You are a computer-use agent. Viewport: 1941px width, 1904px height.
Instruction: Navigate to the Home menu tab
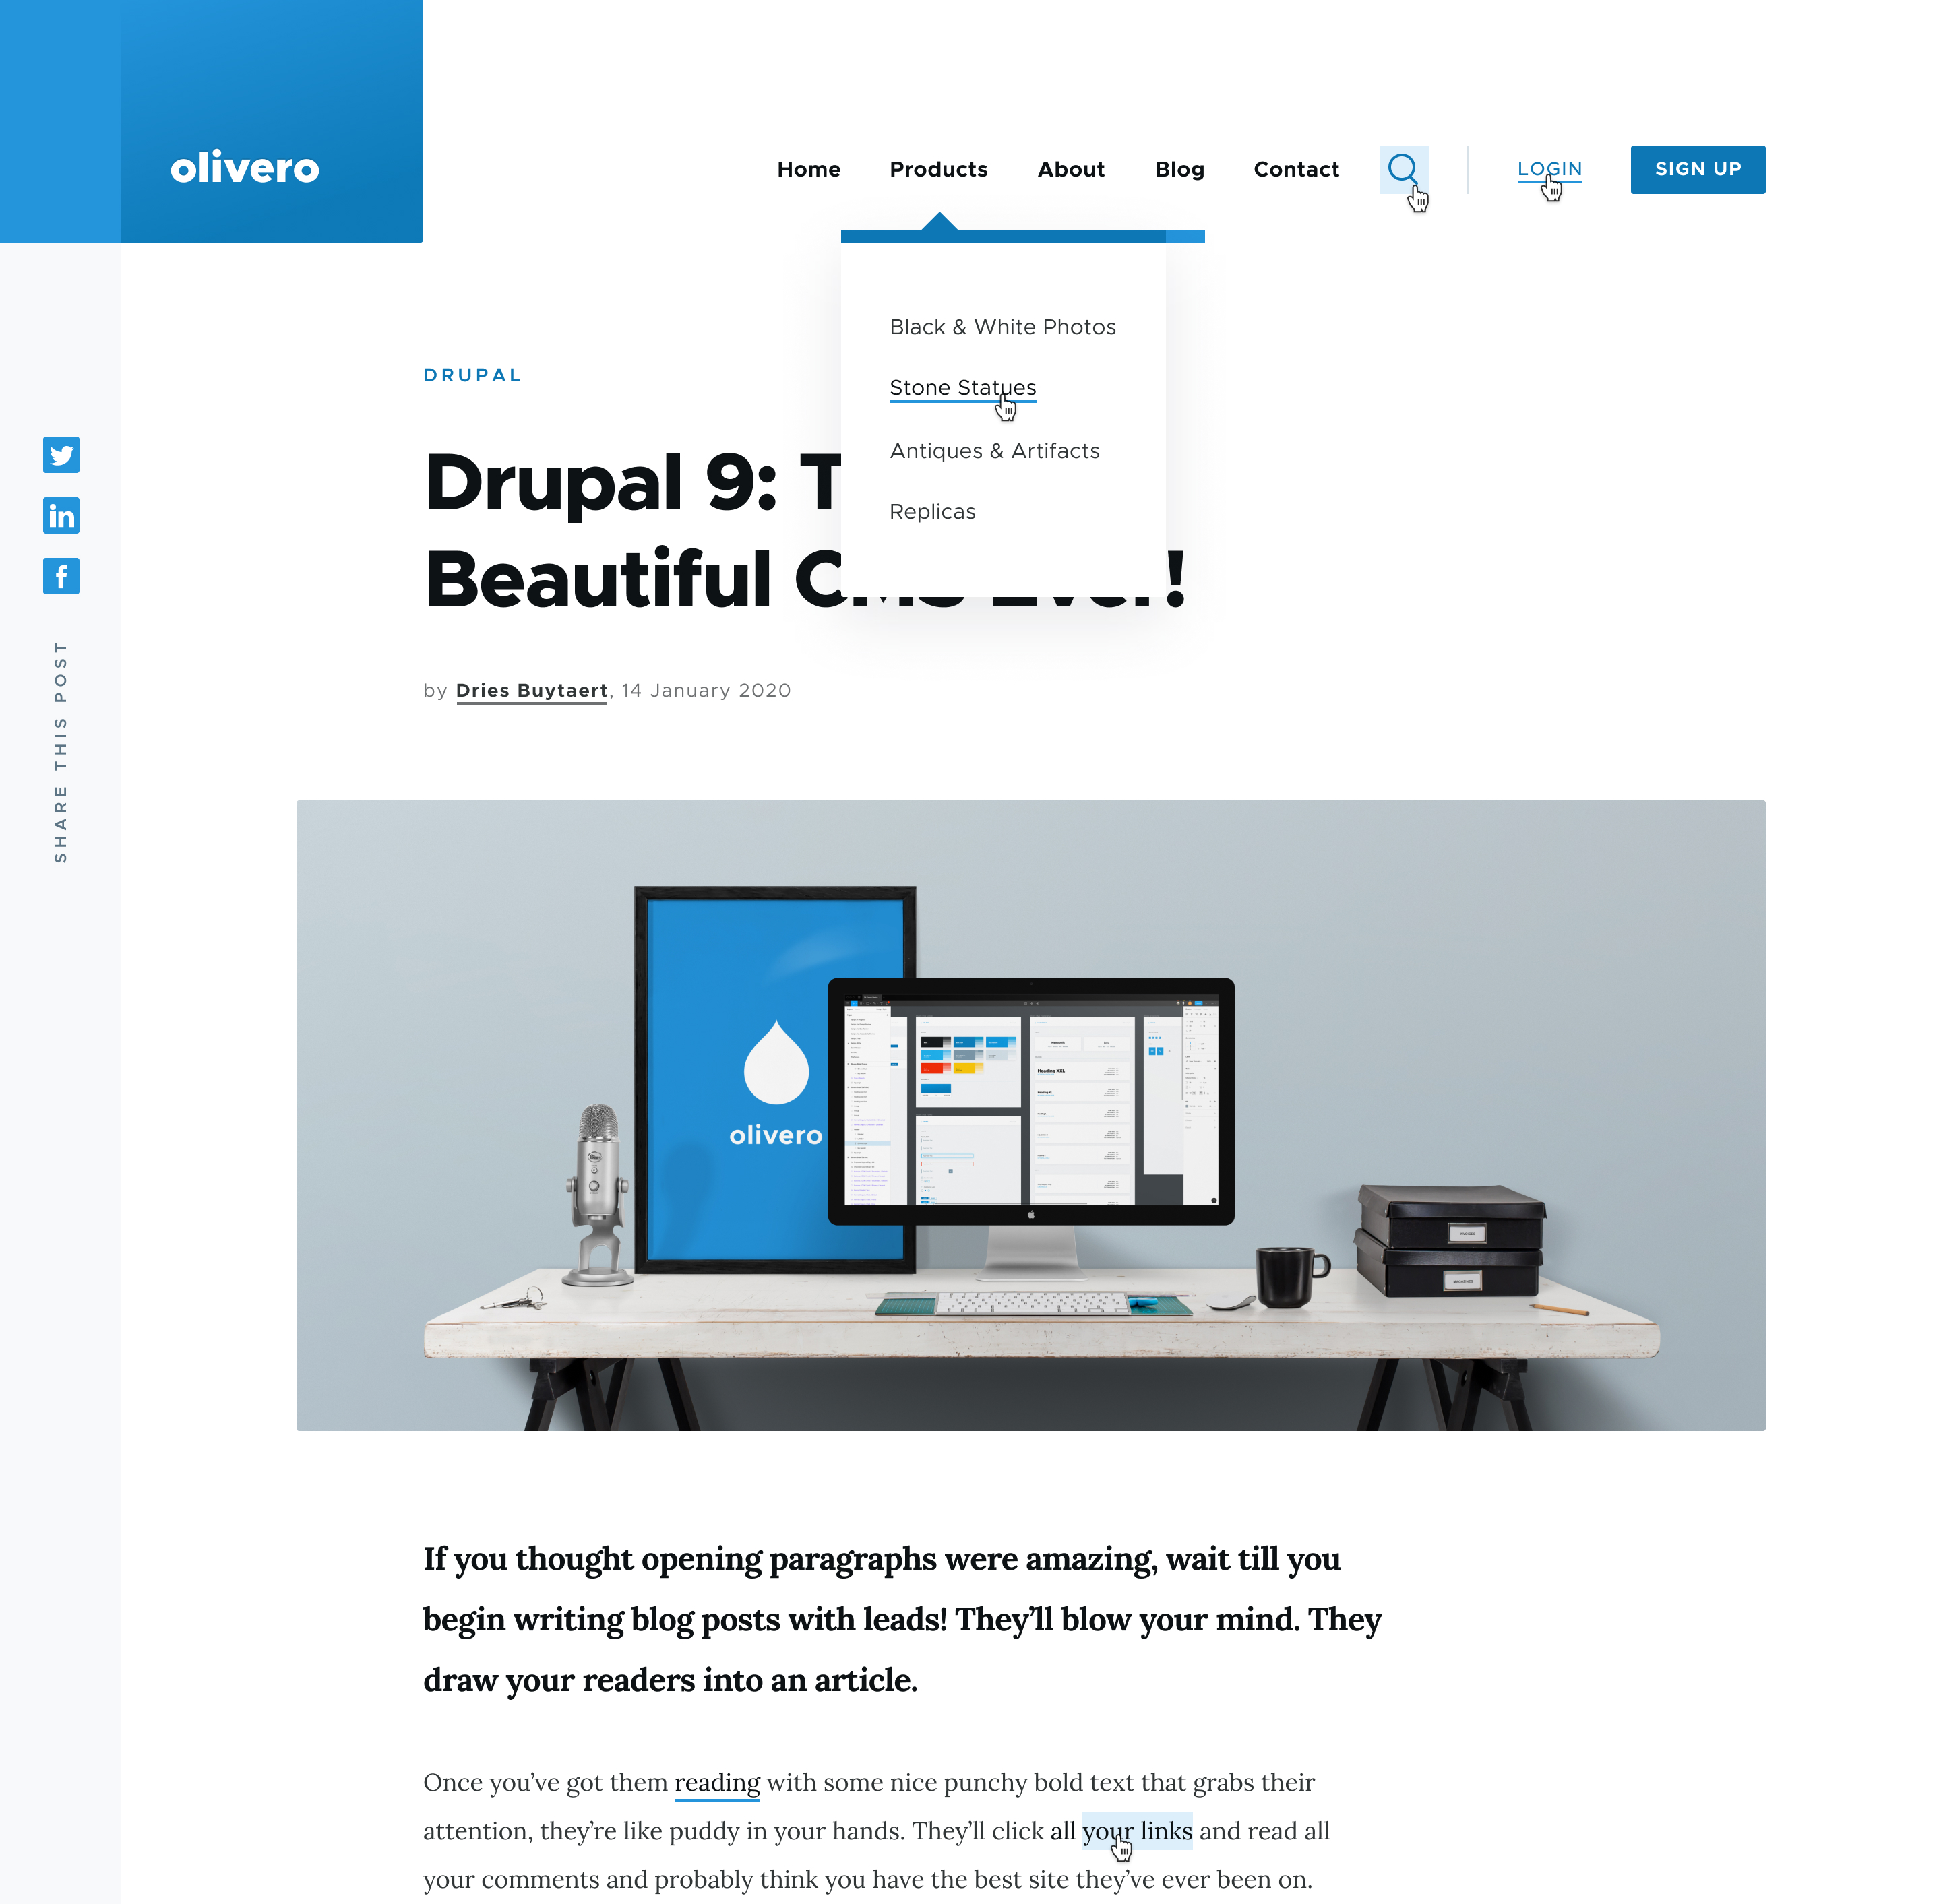point(807,169)
